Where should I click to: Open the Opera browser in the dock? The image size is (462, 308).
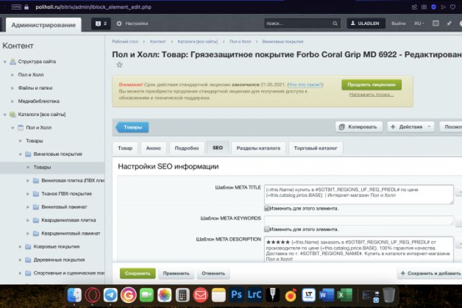coord(92,295)
